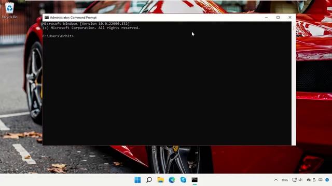Open the network status tray icon
The width and height of the screenshot is (332, 186).
294,180
